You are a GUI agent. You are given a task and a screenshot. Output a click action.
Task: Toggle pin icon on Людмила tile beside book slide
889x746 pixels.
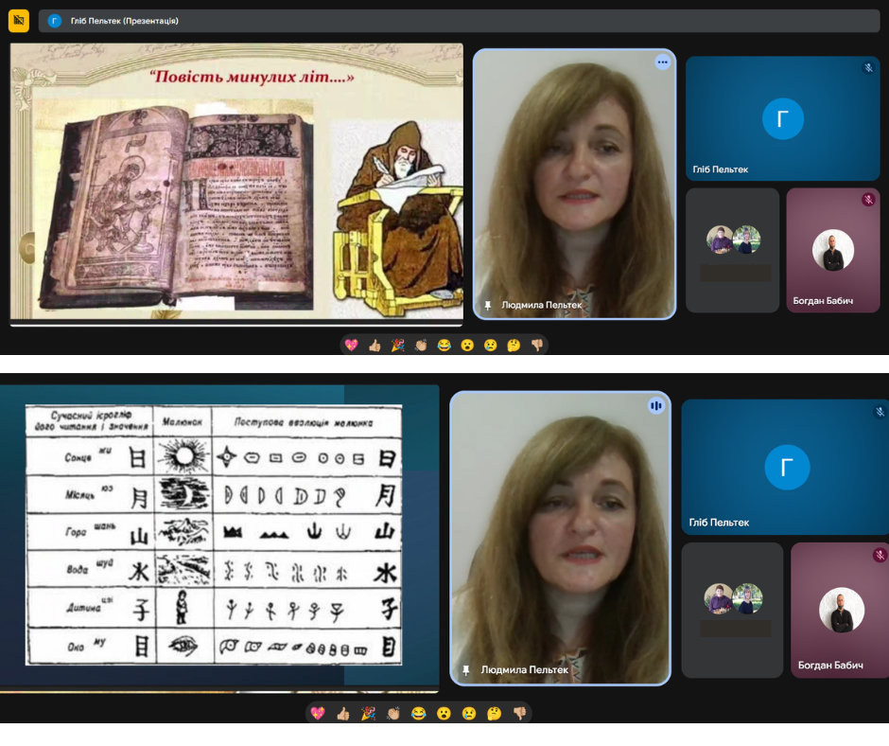488,306
